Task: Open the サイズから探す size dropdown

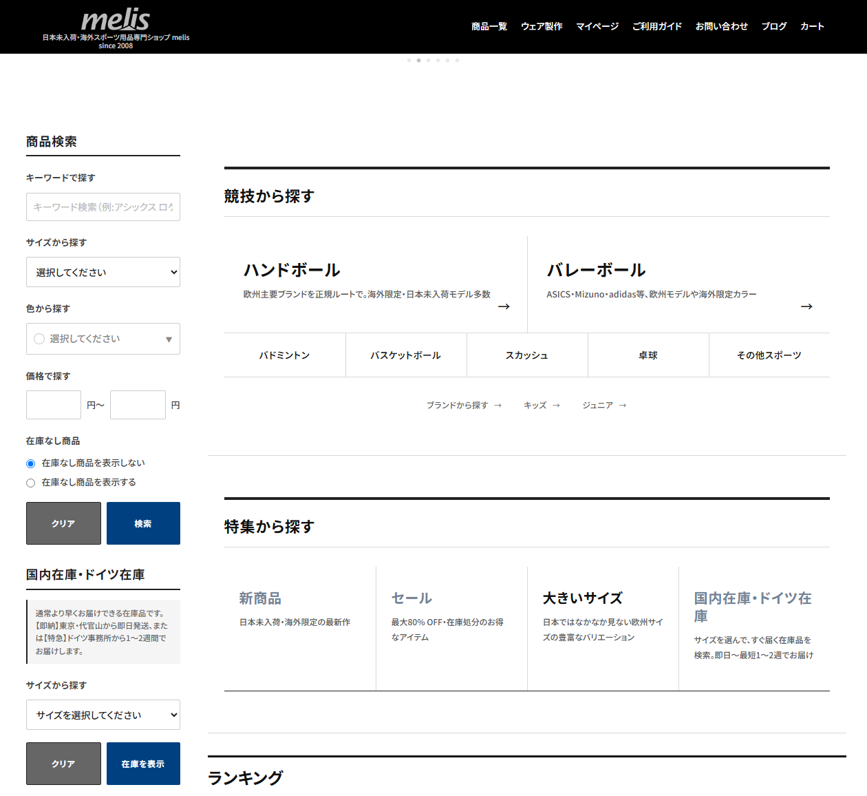Action: (x=103, y=272)
